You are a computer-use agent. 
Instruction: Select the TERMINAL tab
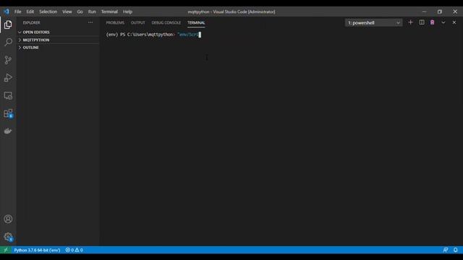196,22
